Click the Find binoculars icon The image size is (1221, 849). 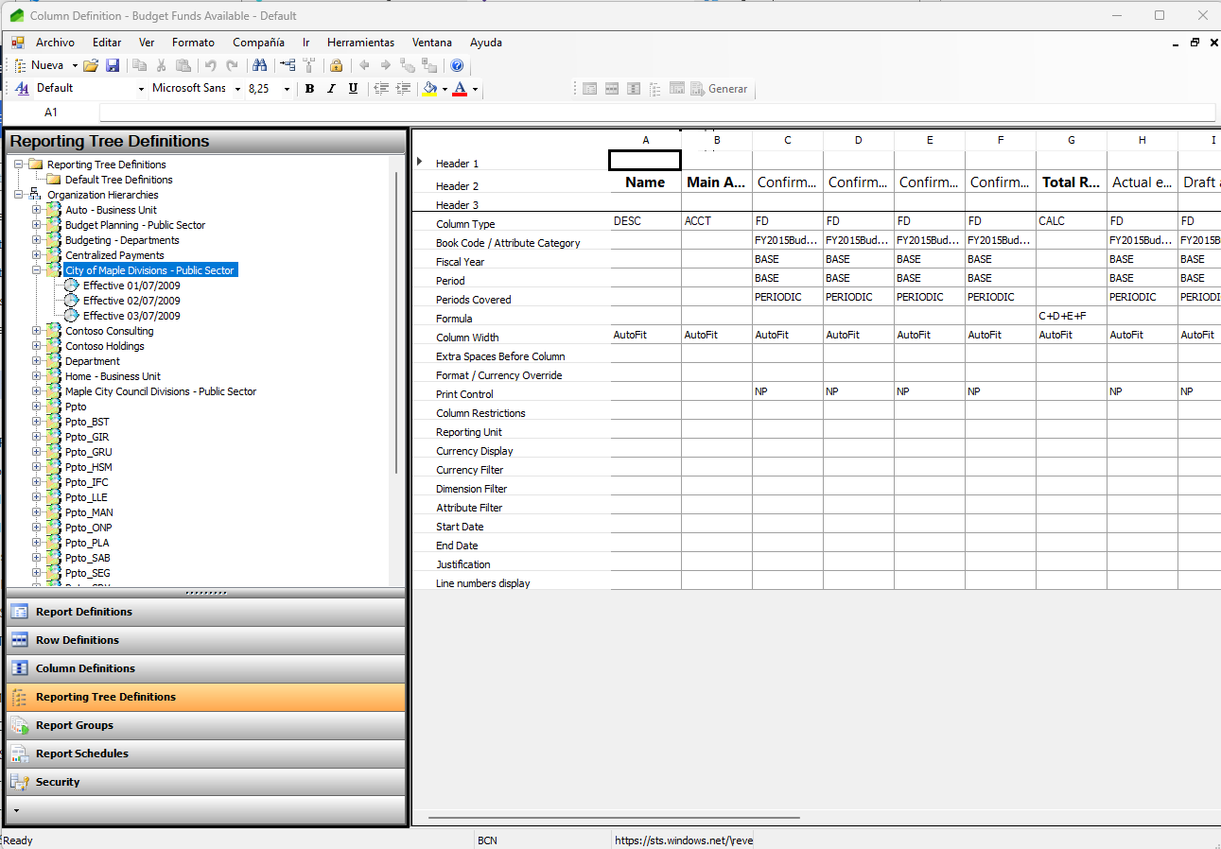pyautogui.click(x=259, y=65)
